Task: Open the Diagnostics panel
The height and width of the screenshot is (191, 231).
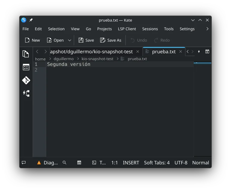Action: tap(47, 163)
